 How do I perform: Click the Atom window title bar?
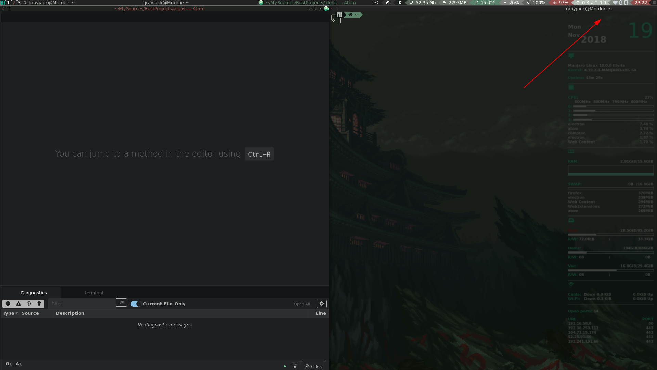(x=159, y=9)
